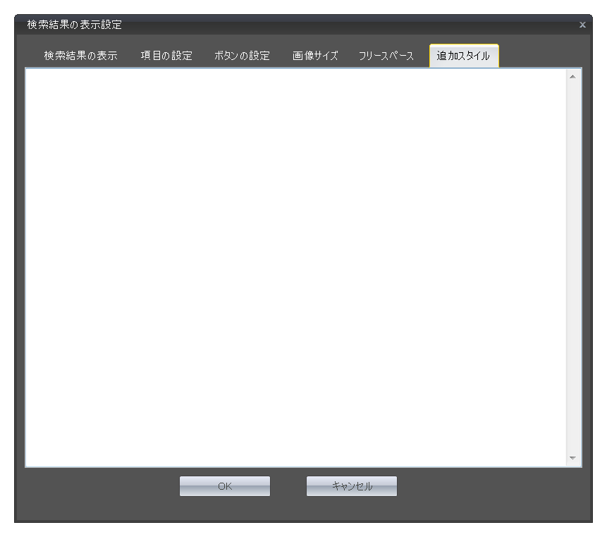
Task: Click the gray footer right of キャンセル
Action: [x=493, y=486]
